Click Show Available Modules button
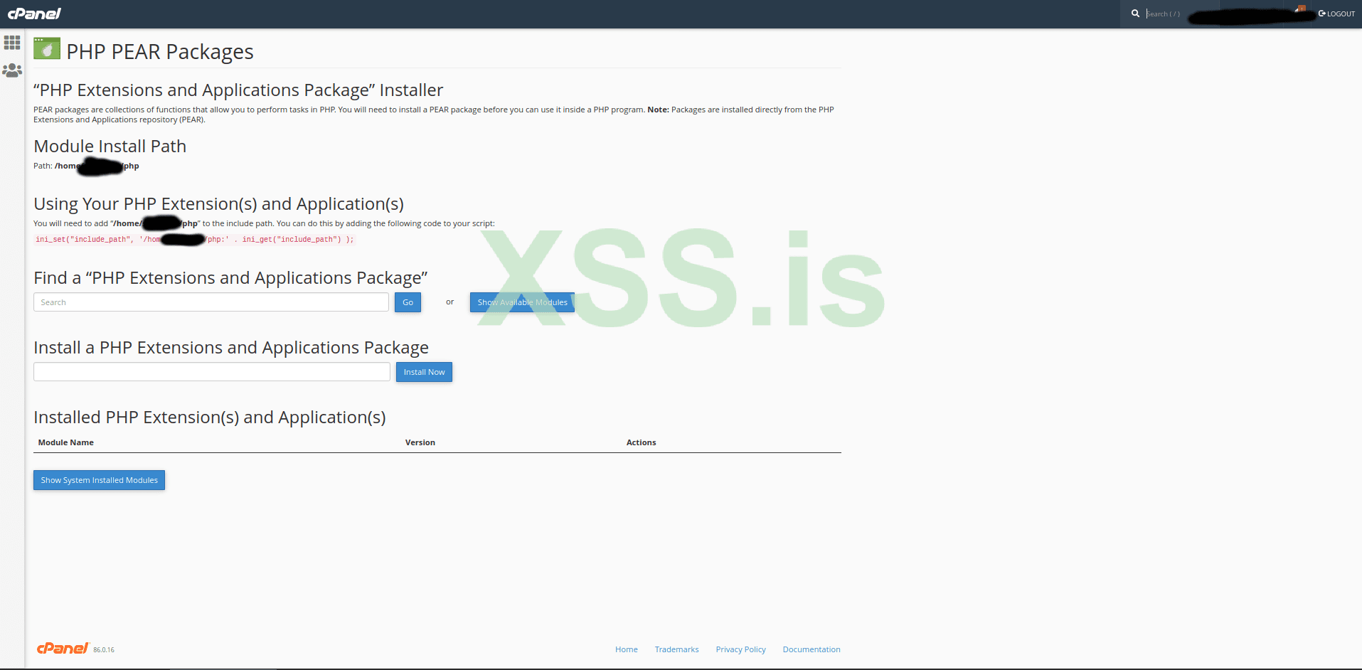Viewport: 1362px width, 670px height. pyautogui.click(x=522, y=302)
